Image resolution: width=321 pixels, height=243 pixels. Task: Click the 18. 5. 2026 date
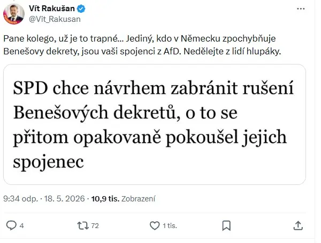[65, 199]
